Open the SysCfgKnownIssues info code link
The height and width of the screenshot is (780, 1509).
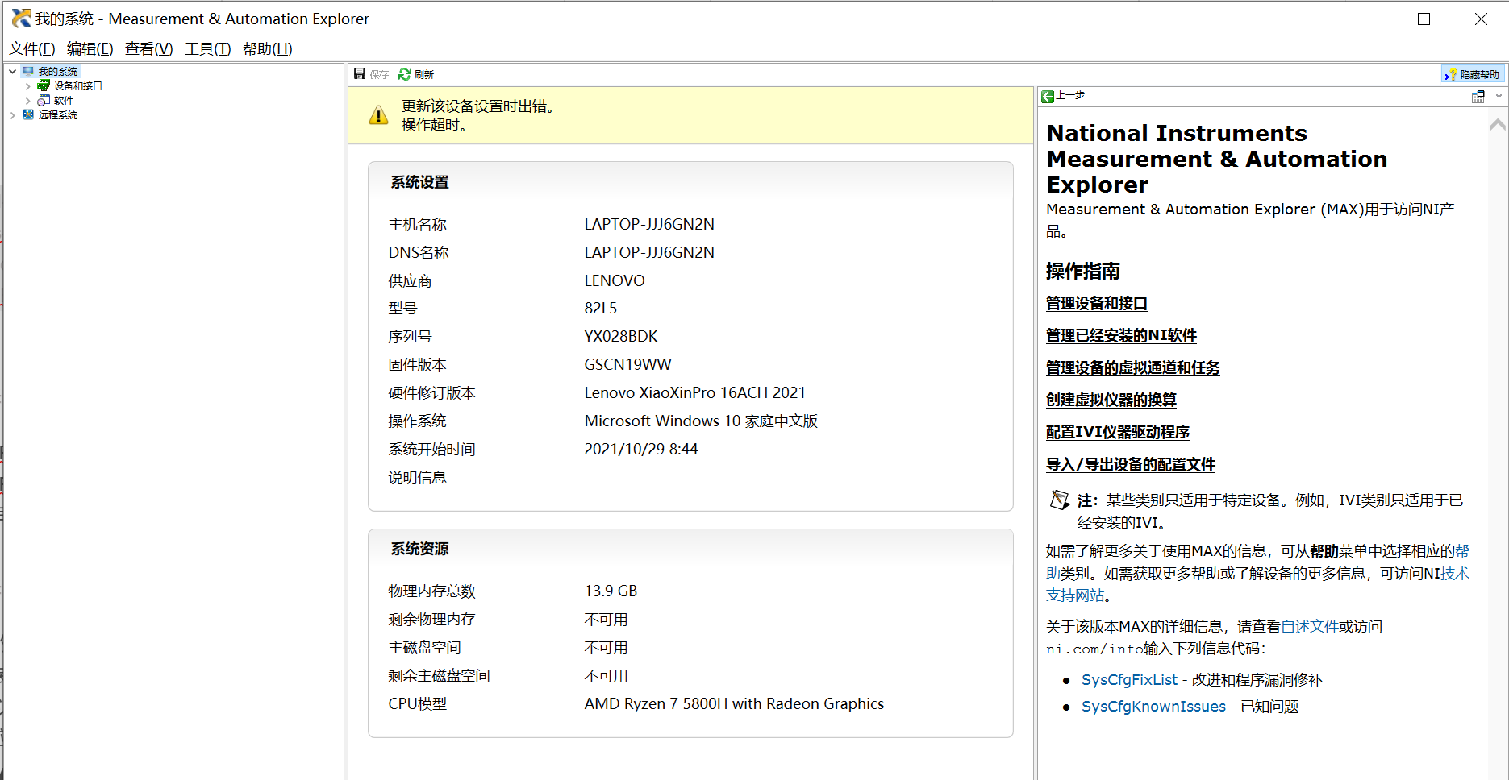1153,707
